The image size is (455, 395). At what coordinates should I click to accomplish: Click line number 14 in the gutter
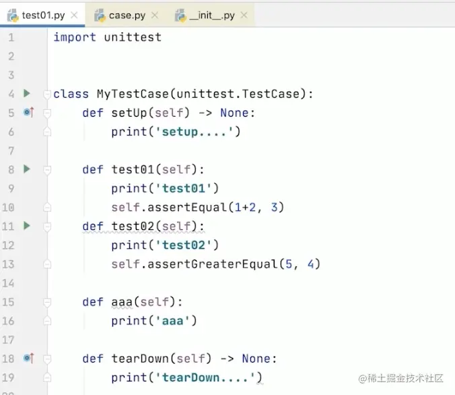(x=8, y=283)
